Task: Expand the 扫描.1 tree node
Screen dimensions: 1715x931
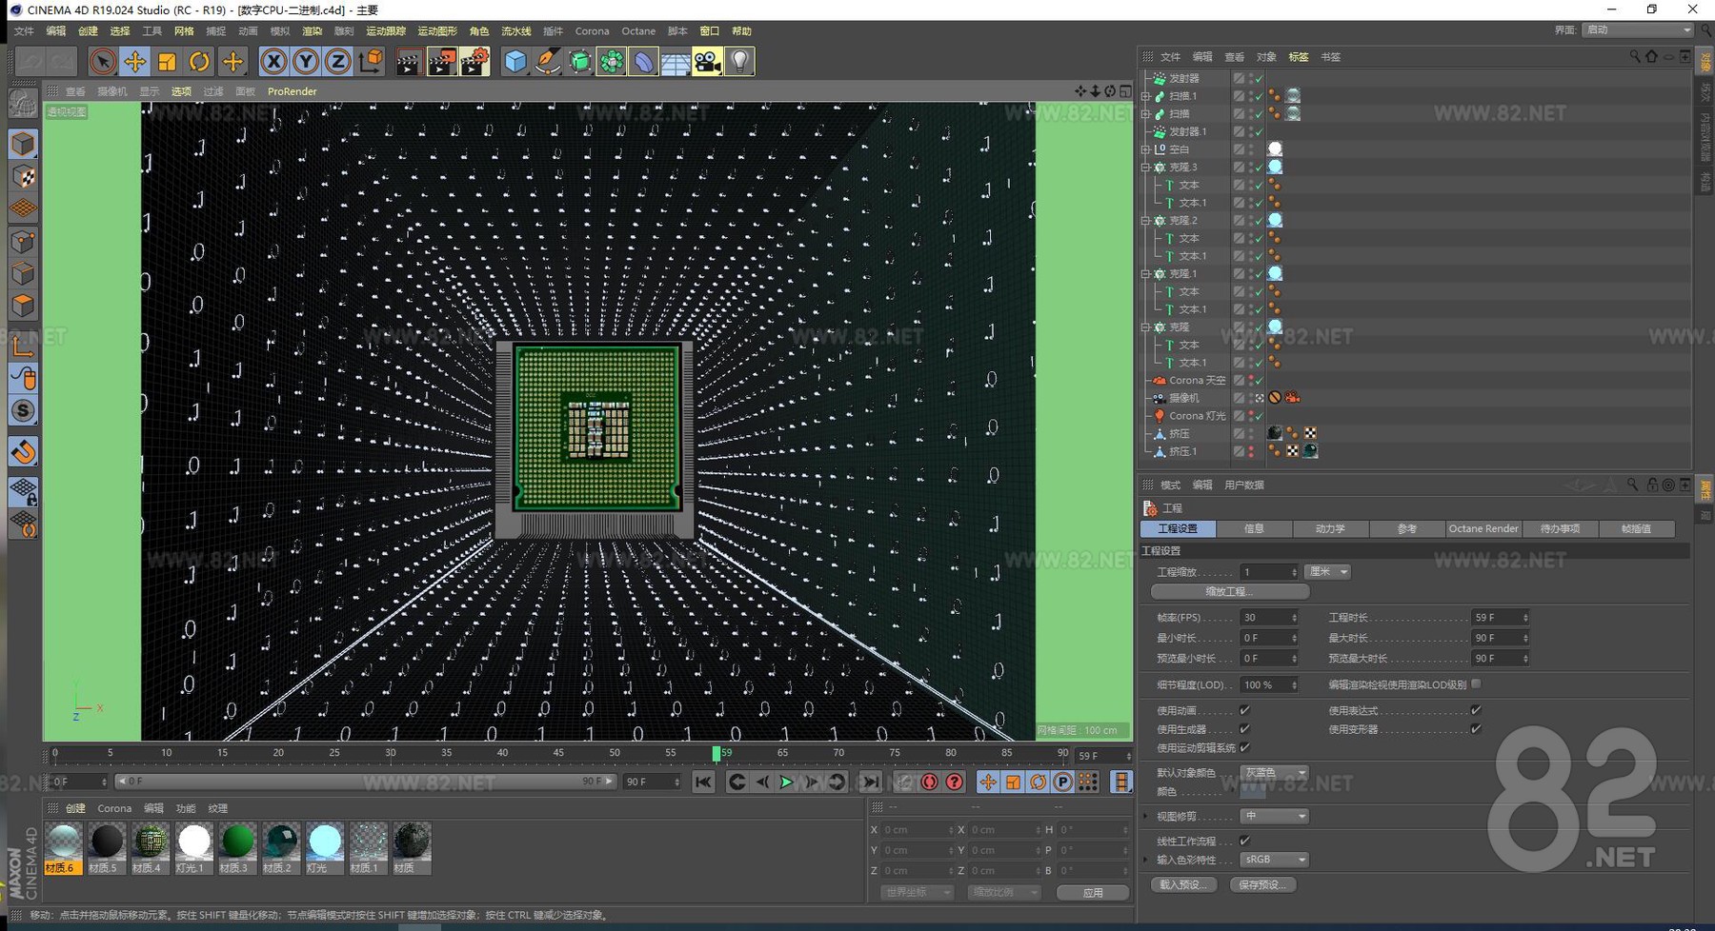Action: tap(1146, 96)
